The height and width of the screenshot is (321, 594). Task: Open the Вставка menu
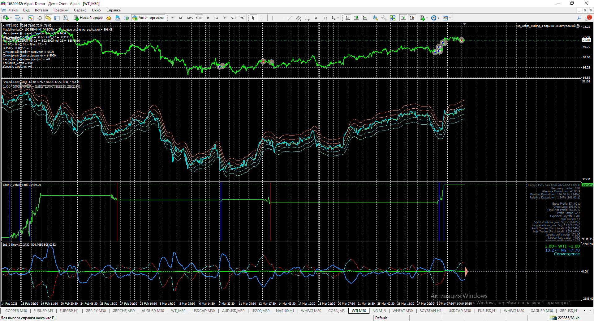click(41, 10)
